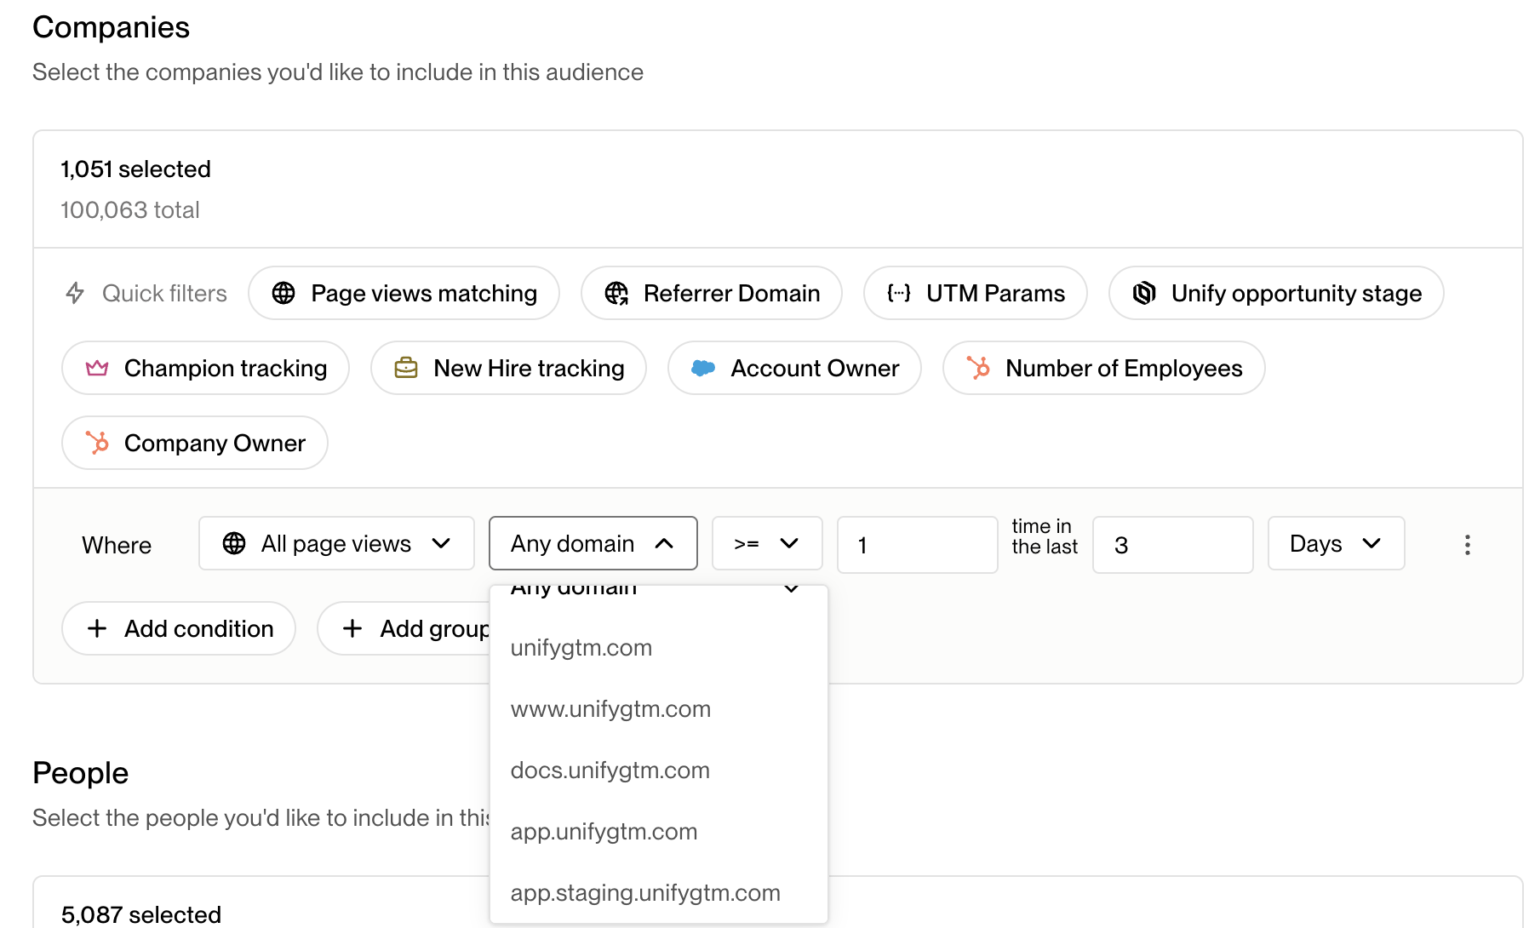Image resolution: width=1529 pixels, height=928 pixels.
Task: Open the All page views dropdown
Action: coord(336,543)
